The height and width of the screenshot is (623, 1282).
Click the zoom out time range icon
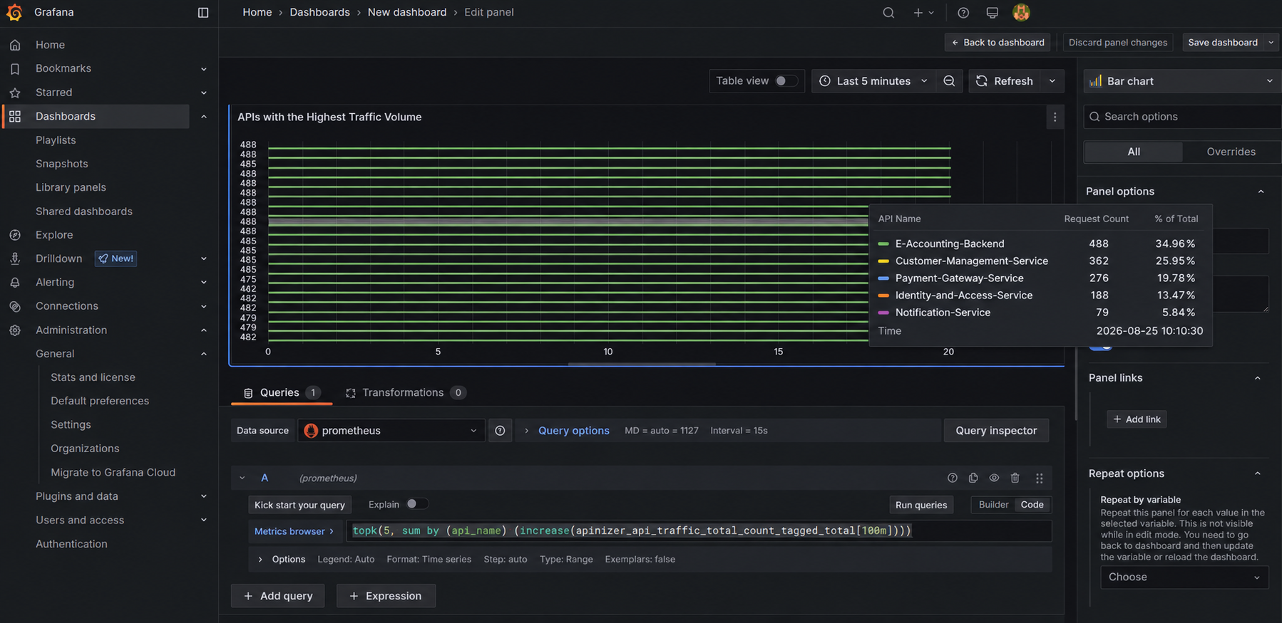pos(949,81)
